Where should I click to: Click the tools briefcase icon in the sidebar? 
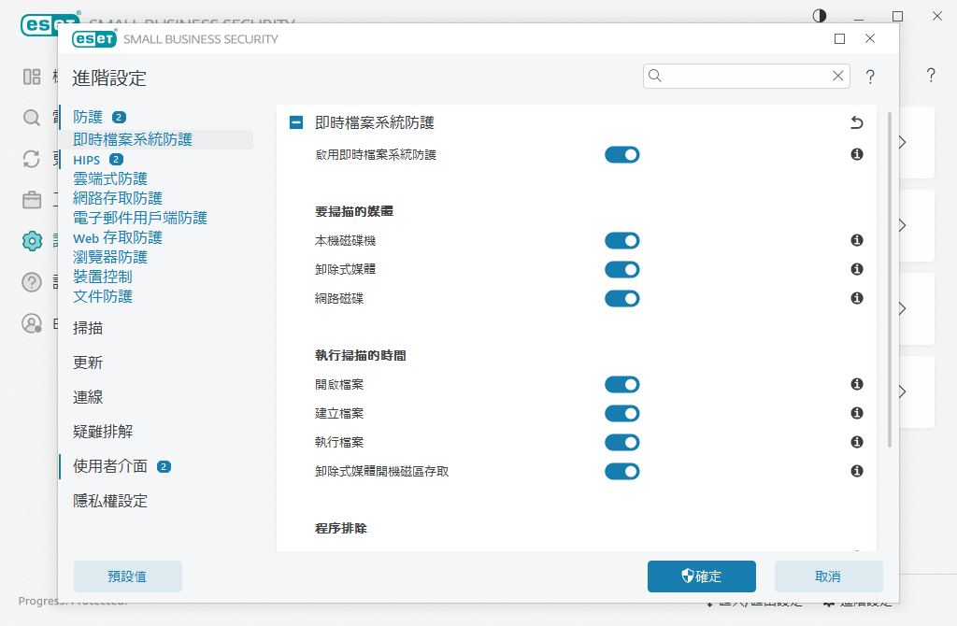click(32, 199)
